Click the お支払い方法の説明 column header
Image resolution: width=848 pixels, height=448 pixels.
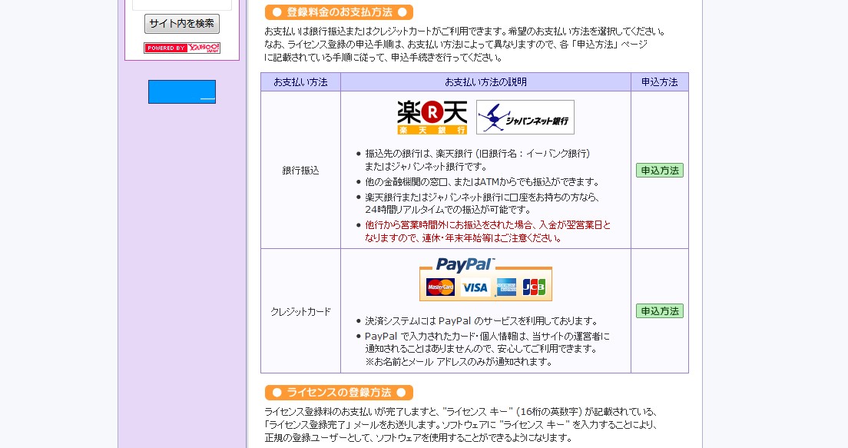coord(485,82)
